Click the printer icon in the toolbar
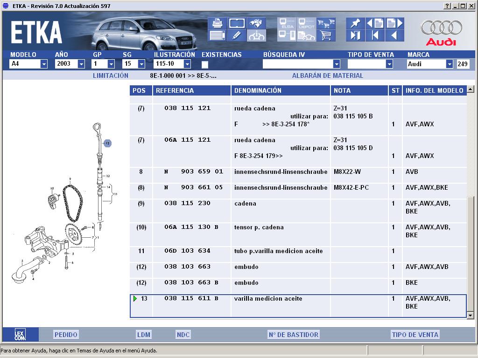This screenshot has width=478, height=358. click(218, 23)
